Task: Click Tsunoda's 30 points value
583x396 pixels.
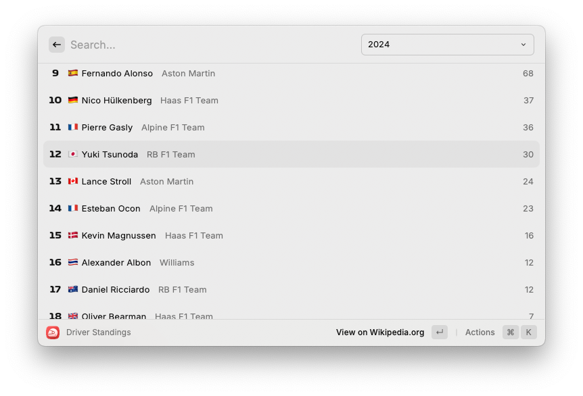Action: click(528, 155)
